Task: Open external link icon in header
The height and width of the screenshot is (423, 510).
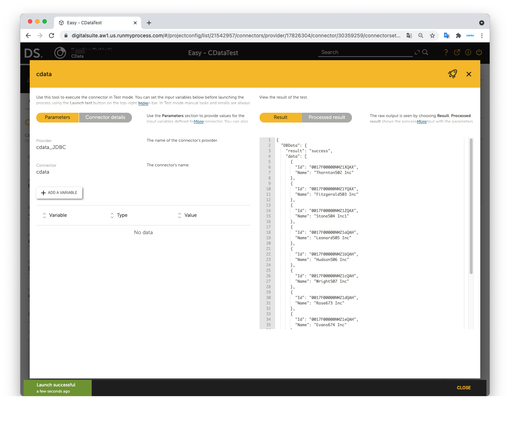Action: point(457,52)
